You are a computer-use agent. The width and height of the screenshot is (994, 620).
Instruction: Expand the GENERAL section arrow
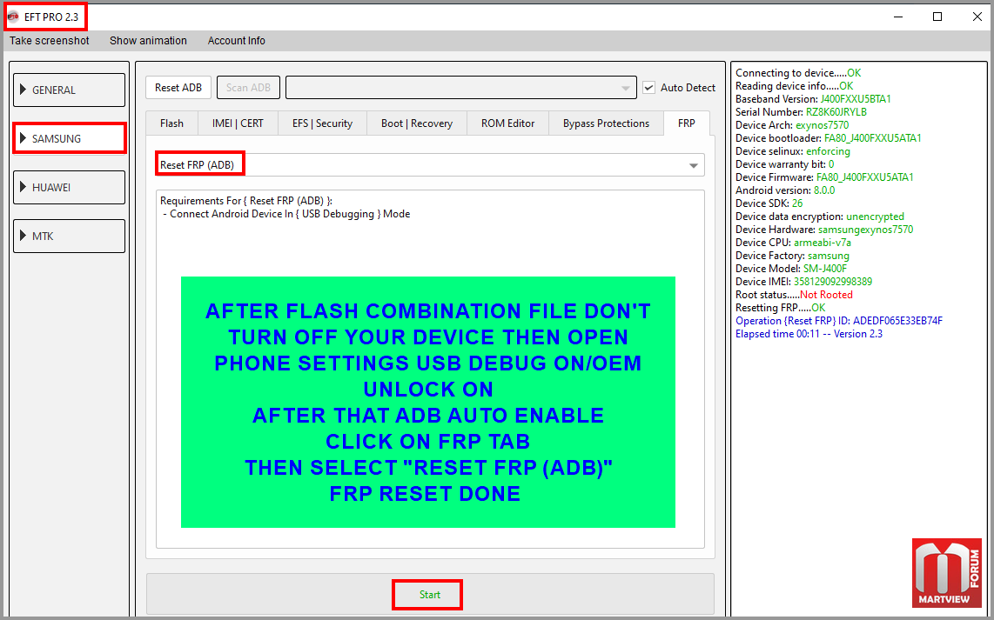pos(24,90)
